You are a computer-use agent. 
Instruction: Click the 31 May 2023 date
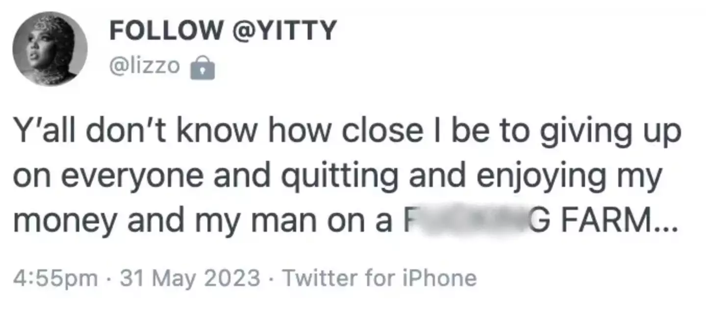coord(190,278)
